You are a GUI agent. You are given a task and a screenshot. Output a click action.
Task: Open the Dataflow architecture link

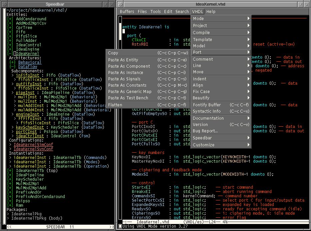pos(28,66)
